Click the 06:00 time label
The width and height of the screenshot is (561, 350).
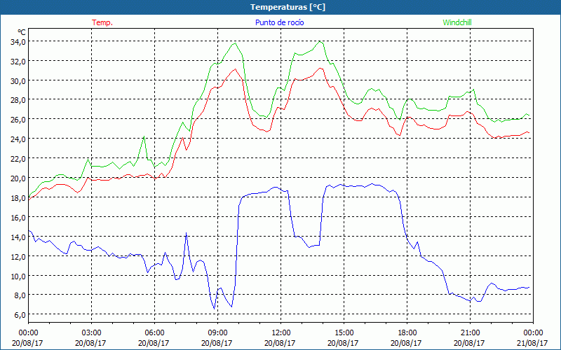(x=154, y=333)
